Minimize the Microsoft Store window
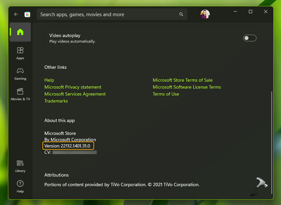This screenshot has height=205, width=281. click(x=235, y=12)
